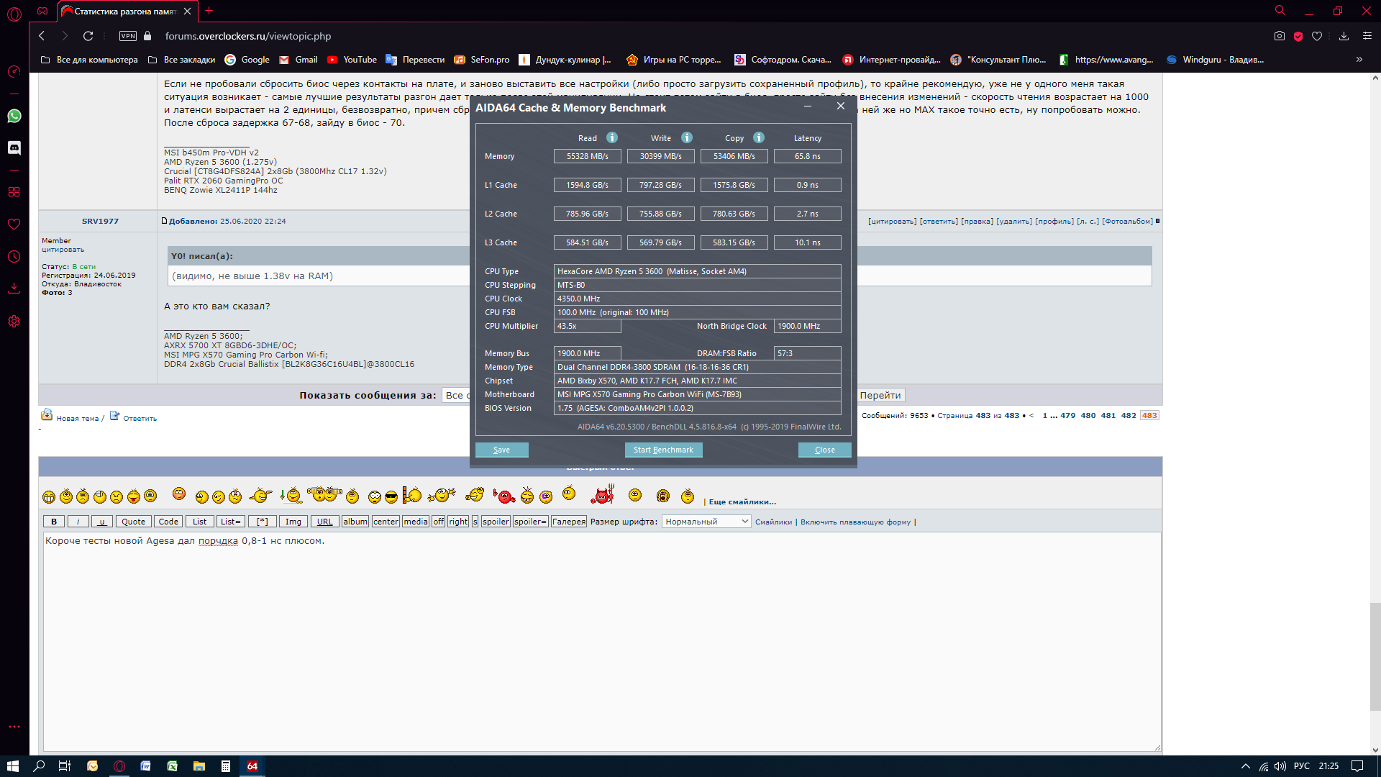Click the Read info icon in AIDA64

tap(612, 137)
